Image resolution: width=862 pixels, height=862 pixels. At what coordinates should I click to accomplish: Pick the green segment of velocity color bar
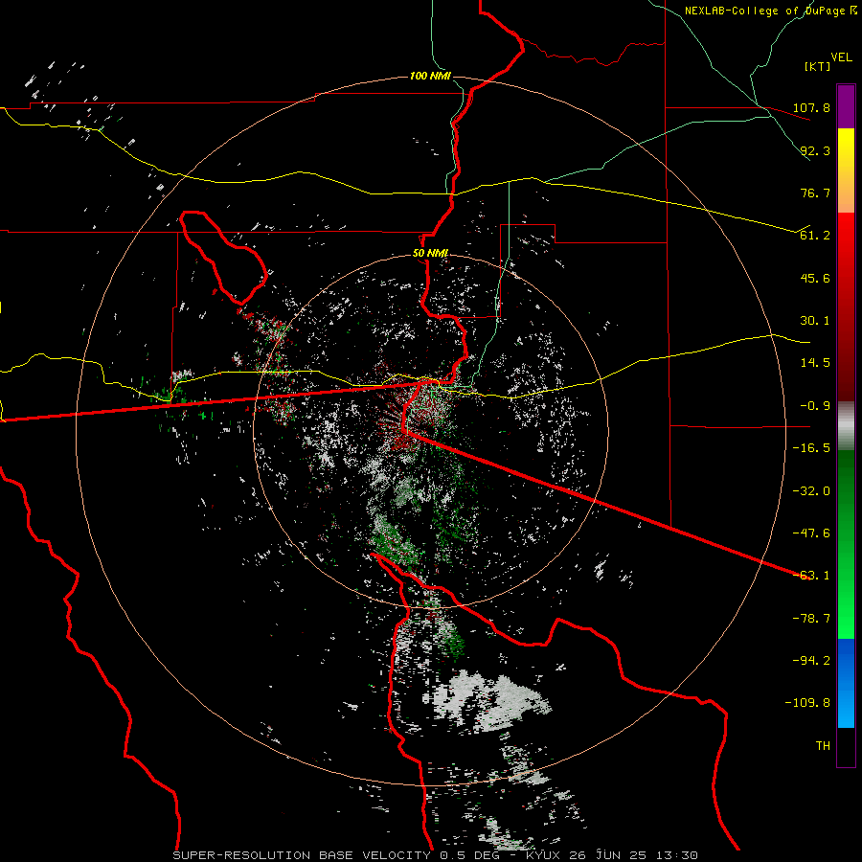pos(846,544)
